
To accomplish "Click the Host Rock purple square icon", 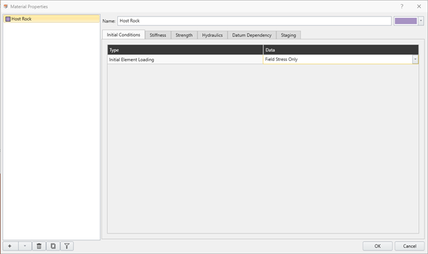I will click(x=8, y=19).
